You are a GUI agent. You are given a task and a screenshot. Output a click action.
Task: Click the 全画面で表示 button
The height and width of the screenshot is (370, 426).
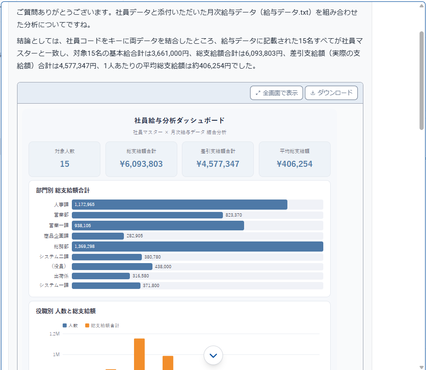pyautogui.click(x=276, y=93)
